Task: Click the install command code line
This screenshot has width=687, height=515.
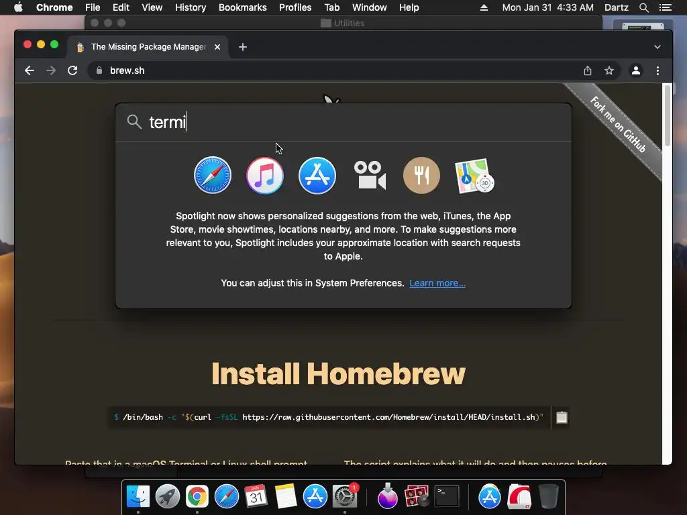Action: [329, 417]
